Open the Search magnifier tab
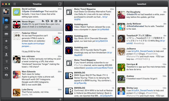169x101 pixels. (6, 48)
